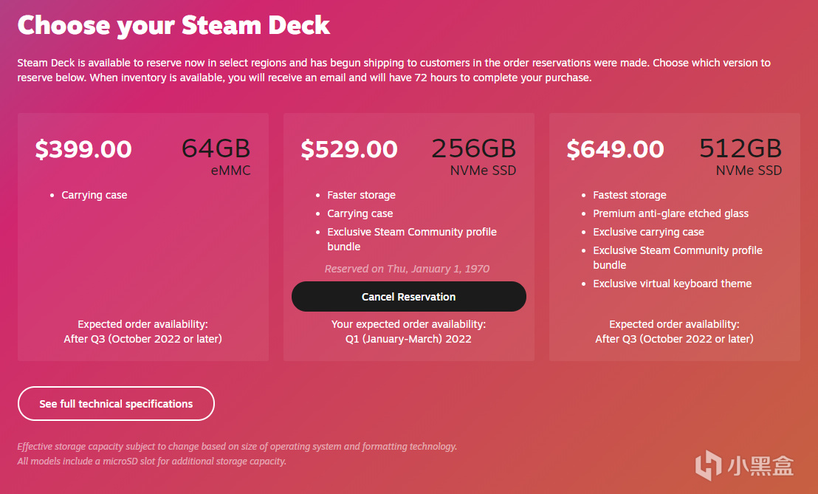Image resolution: width=818 pixels, height=494 pixels.
Task: Click the Exclusive carrying case feature
Action: (648, 232)
